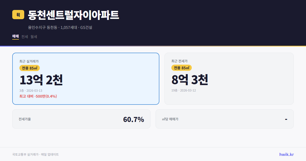Click the 8억 3천 jeonse price figure

[x=190, y=80]
